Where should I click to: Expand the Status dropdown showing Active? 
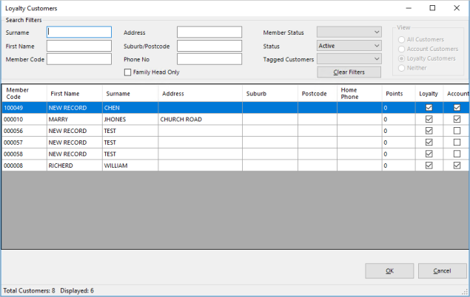tap(349, 46)
